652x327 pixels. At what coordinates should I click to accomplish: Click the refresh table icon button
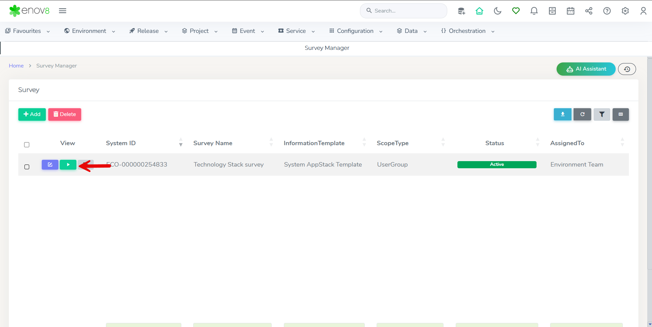[582, 115]
